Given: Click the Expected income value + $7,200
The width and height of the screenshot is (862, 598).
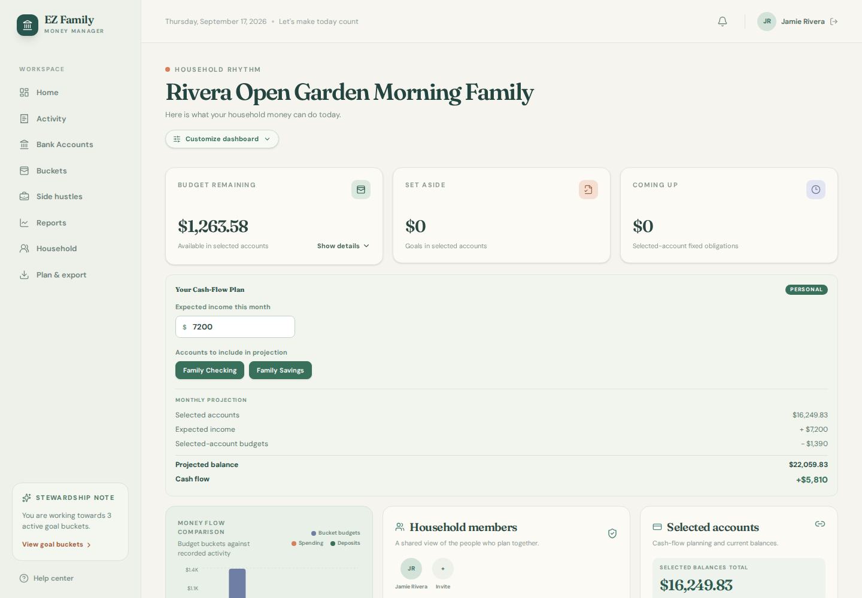Looking at the screenshot, I should [x=814, y=429].
